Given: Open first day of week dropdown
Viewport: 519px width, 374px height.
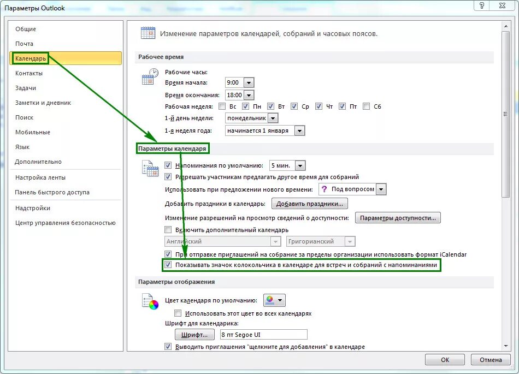Looking at the screenshot, I should tap(273, 118).
